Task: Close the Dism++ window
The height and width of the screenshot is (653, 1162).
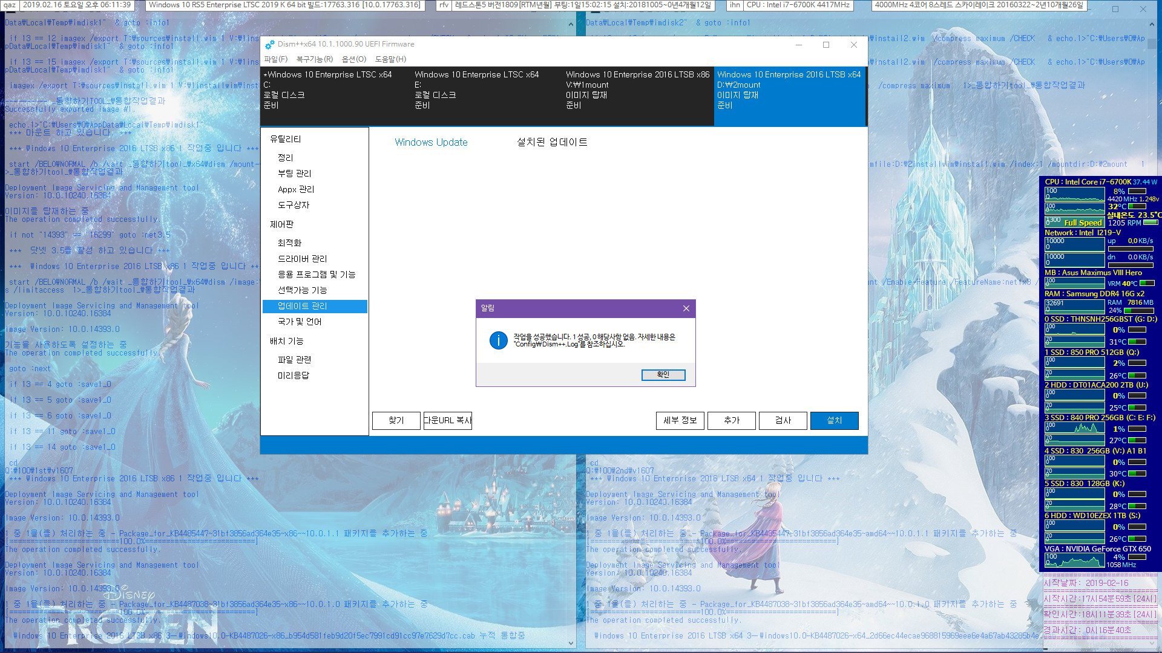Action: point(854,45)
